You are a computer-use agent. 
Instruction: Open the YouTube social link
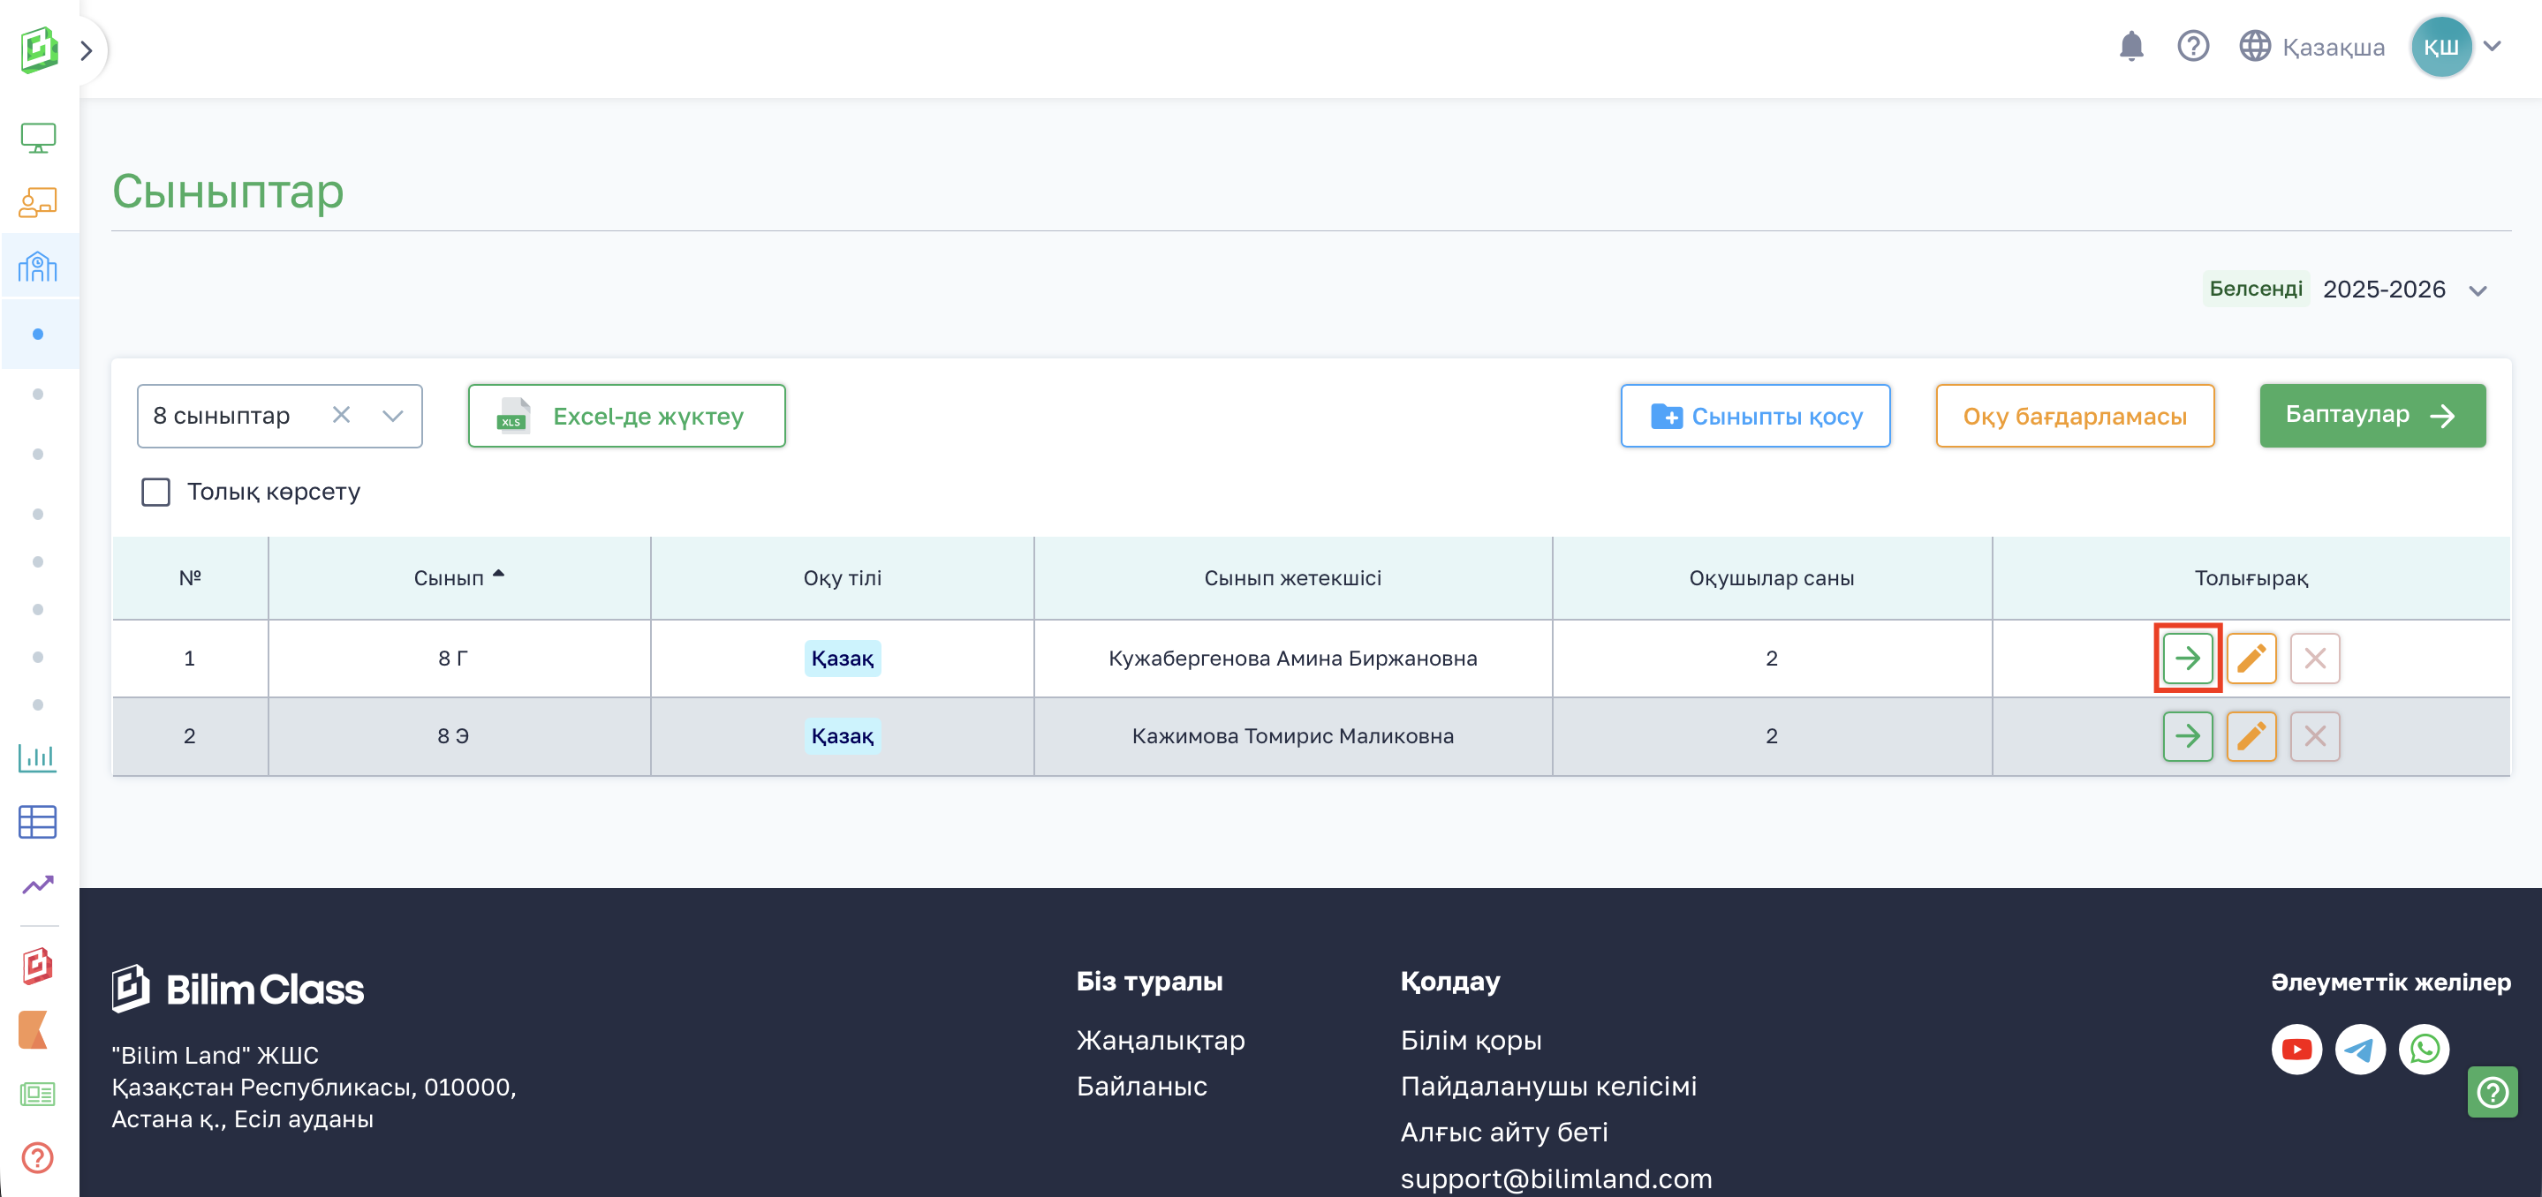click(x=2296, y=1049)
